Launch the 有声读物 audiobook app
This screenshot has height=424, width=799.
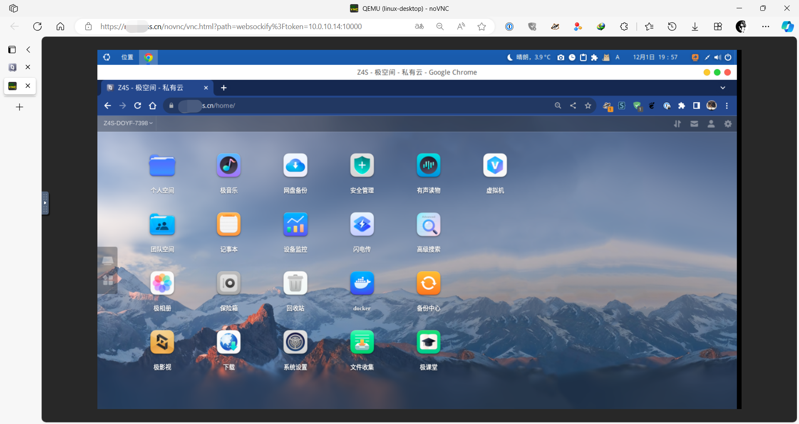429,165
